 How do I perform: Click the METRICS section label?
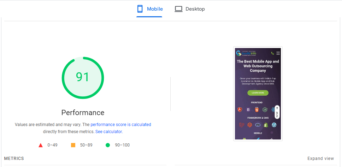click(x=14, y=159)
